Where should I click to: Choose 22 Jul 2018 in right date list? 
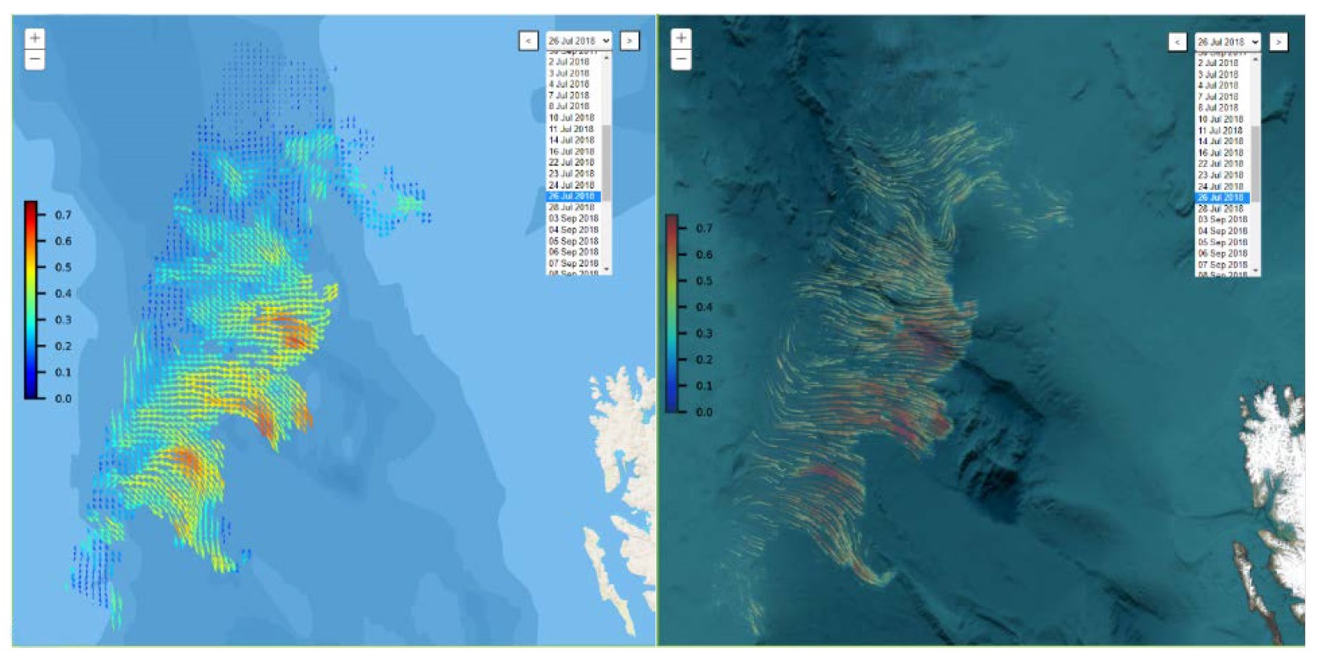(x=1219, y=164)
